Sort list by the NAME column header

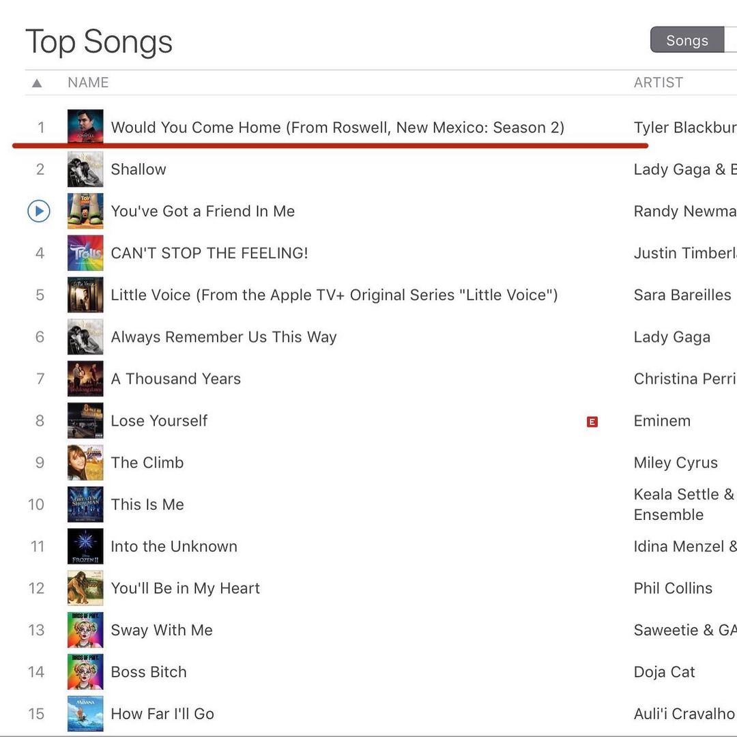pyautogui.click(x=88, y=83)
